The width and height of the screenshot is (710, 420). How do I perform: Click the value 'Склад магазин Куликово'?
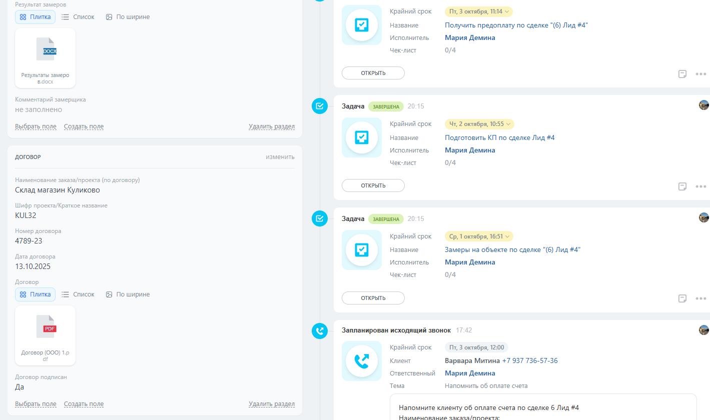[x=58, y=190]
